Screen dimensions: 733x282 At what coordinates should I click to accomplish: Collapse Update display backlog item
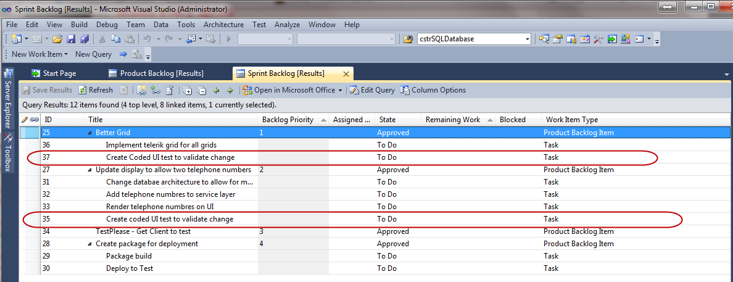[90, 170]
